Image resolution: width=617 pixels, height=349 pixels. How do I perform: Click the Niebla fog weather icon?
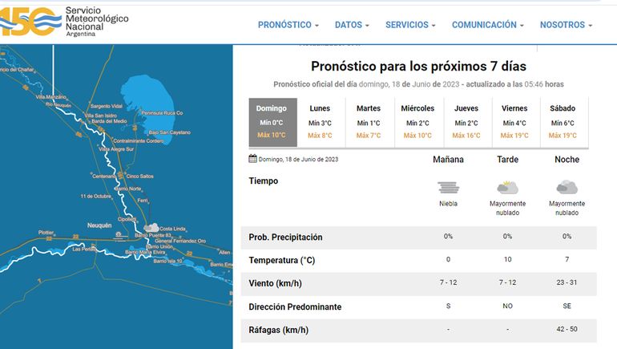click(448, 188)
